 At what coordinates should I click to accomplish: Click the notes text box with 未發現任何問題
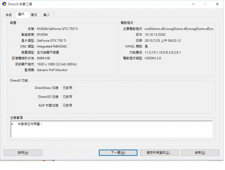[112, 129]
